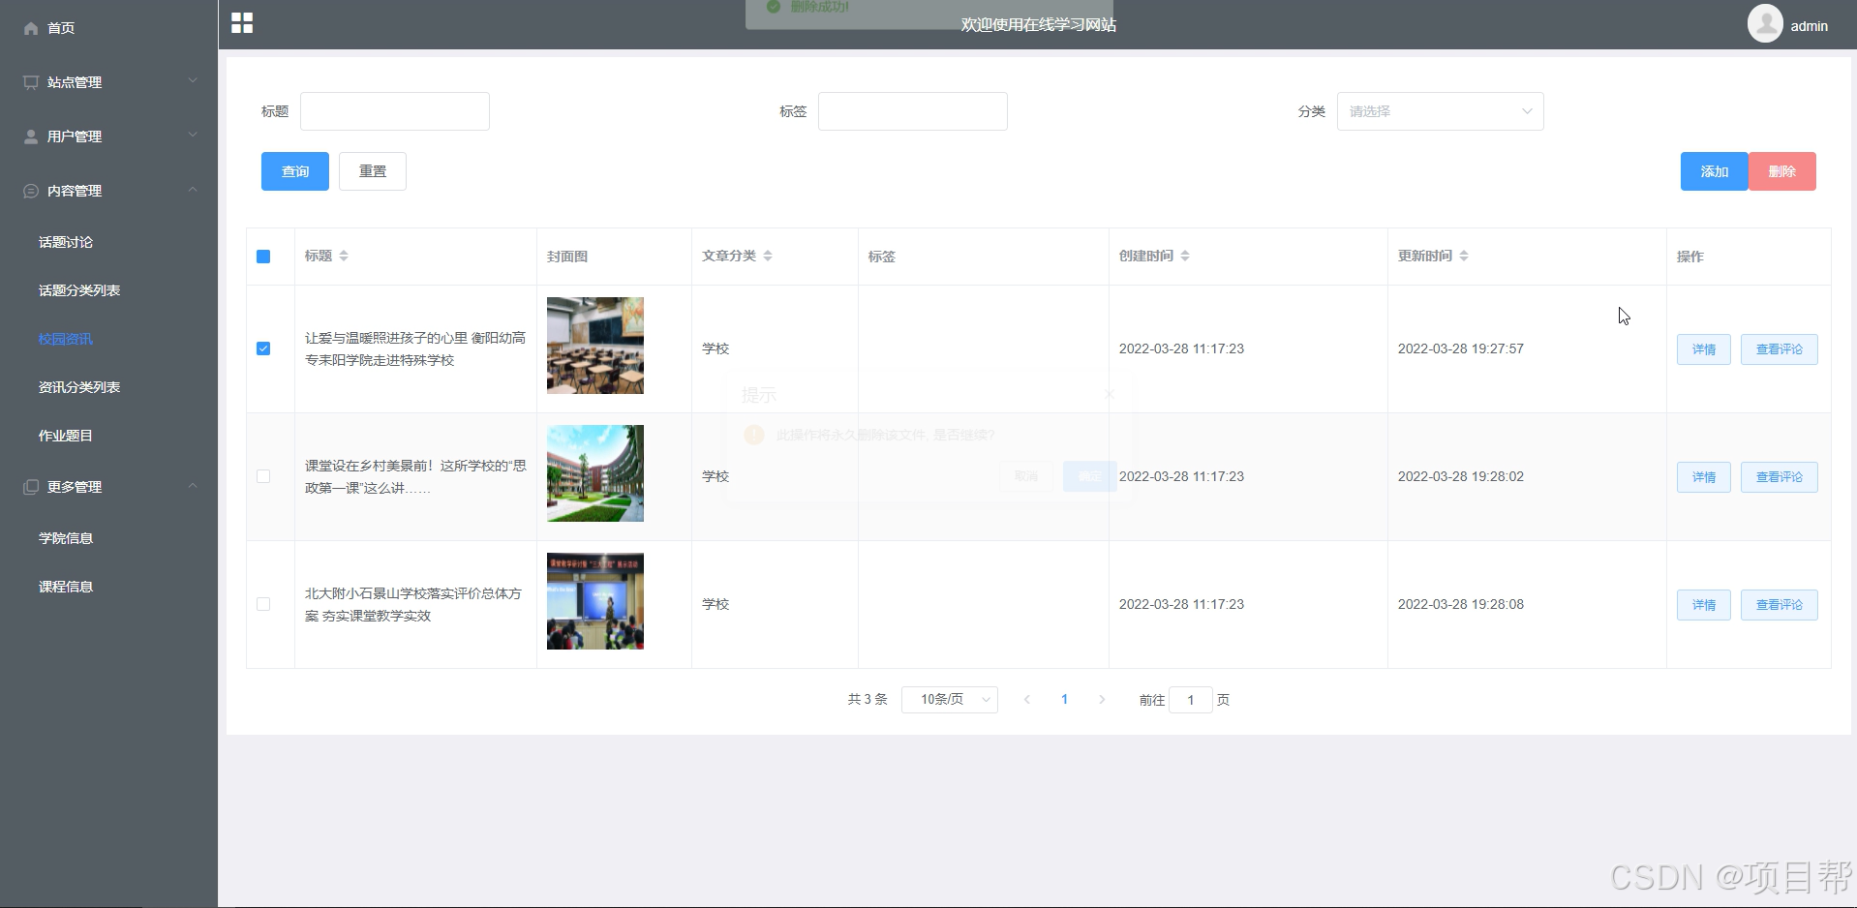
Task: Click the 前往 page number input
Action: (1191, 700)
